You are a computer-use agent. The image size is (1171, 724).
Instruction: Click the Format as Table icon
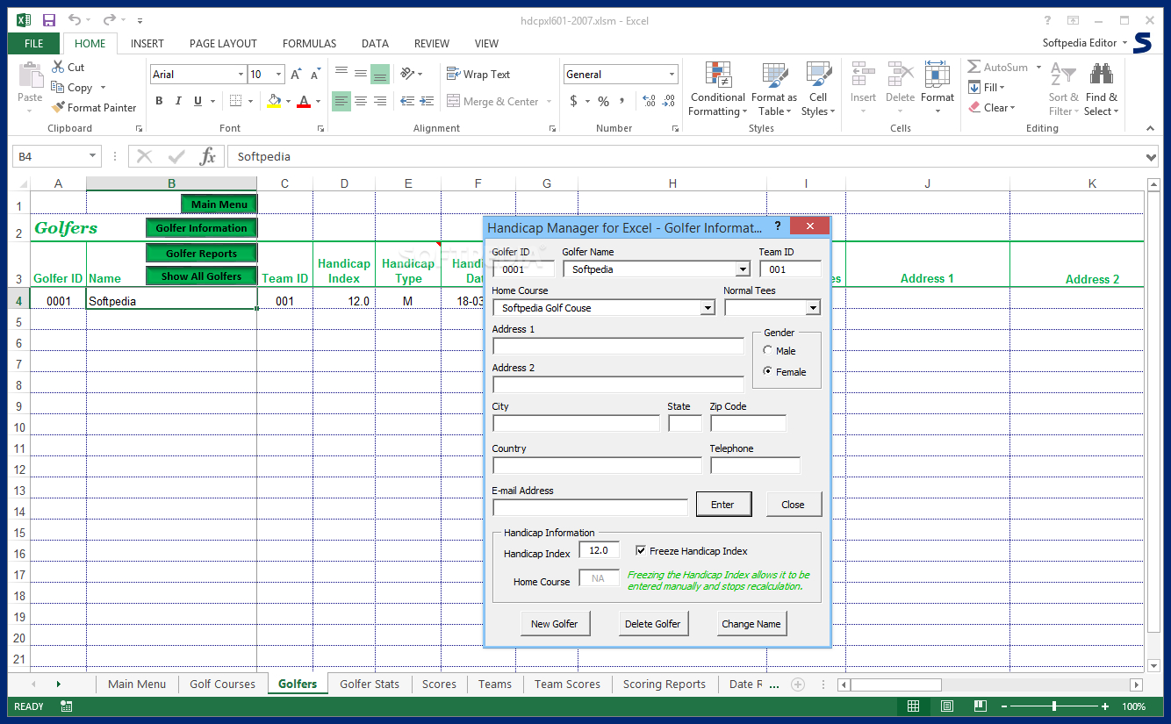tap(774, 75)
